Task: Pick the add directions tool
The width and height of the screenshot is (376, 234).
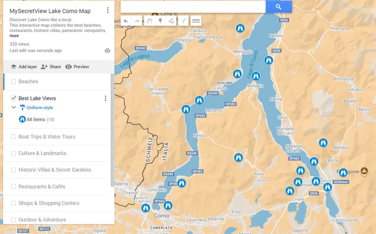Action: click(183, 21)
